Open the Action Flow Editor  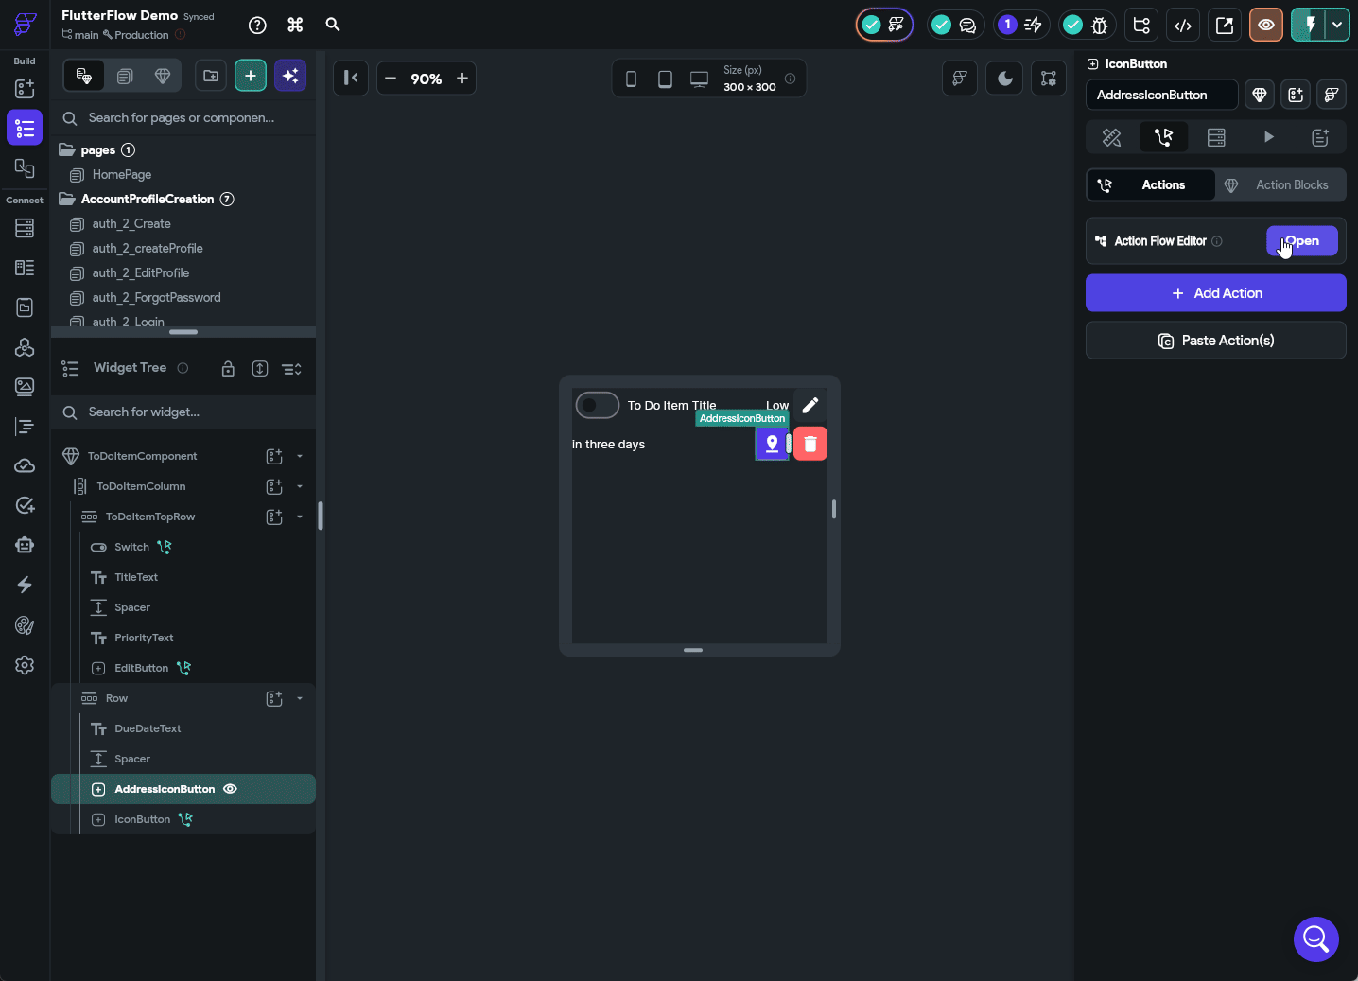[1302, 241]
